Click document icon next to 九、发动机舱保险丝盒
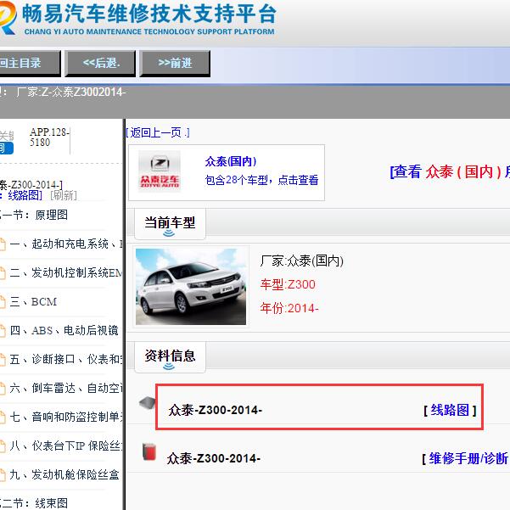The height and width of the screenshot is (510, 510). coord(3,475)
